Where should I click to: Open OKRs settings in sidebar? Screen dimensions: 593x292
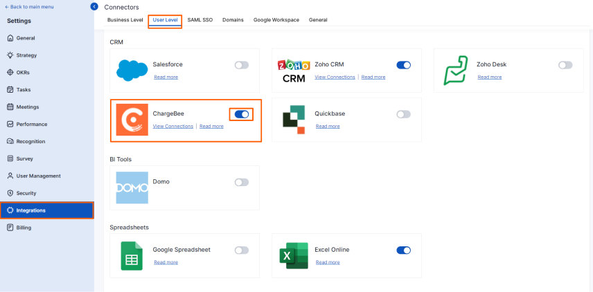pos(47,73)
